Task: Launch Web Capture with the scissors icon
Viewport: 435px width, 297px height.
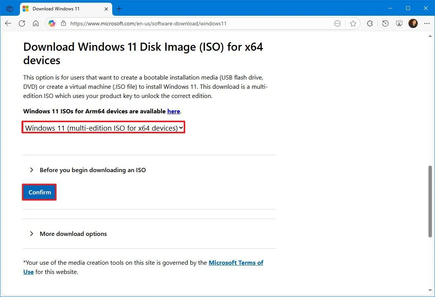Action: pyautogui.click(x=399, y=23)
